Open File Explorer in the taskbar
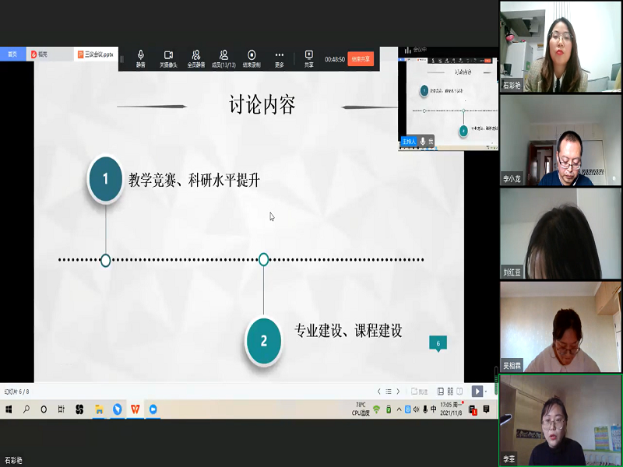Viewport: 623px width, 467px height. tap(99, 409)
